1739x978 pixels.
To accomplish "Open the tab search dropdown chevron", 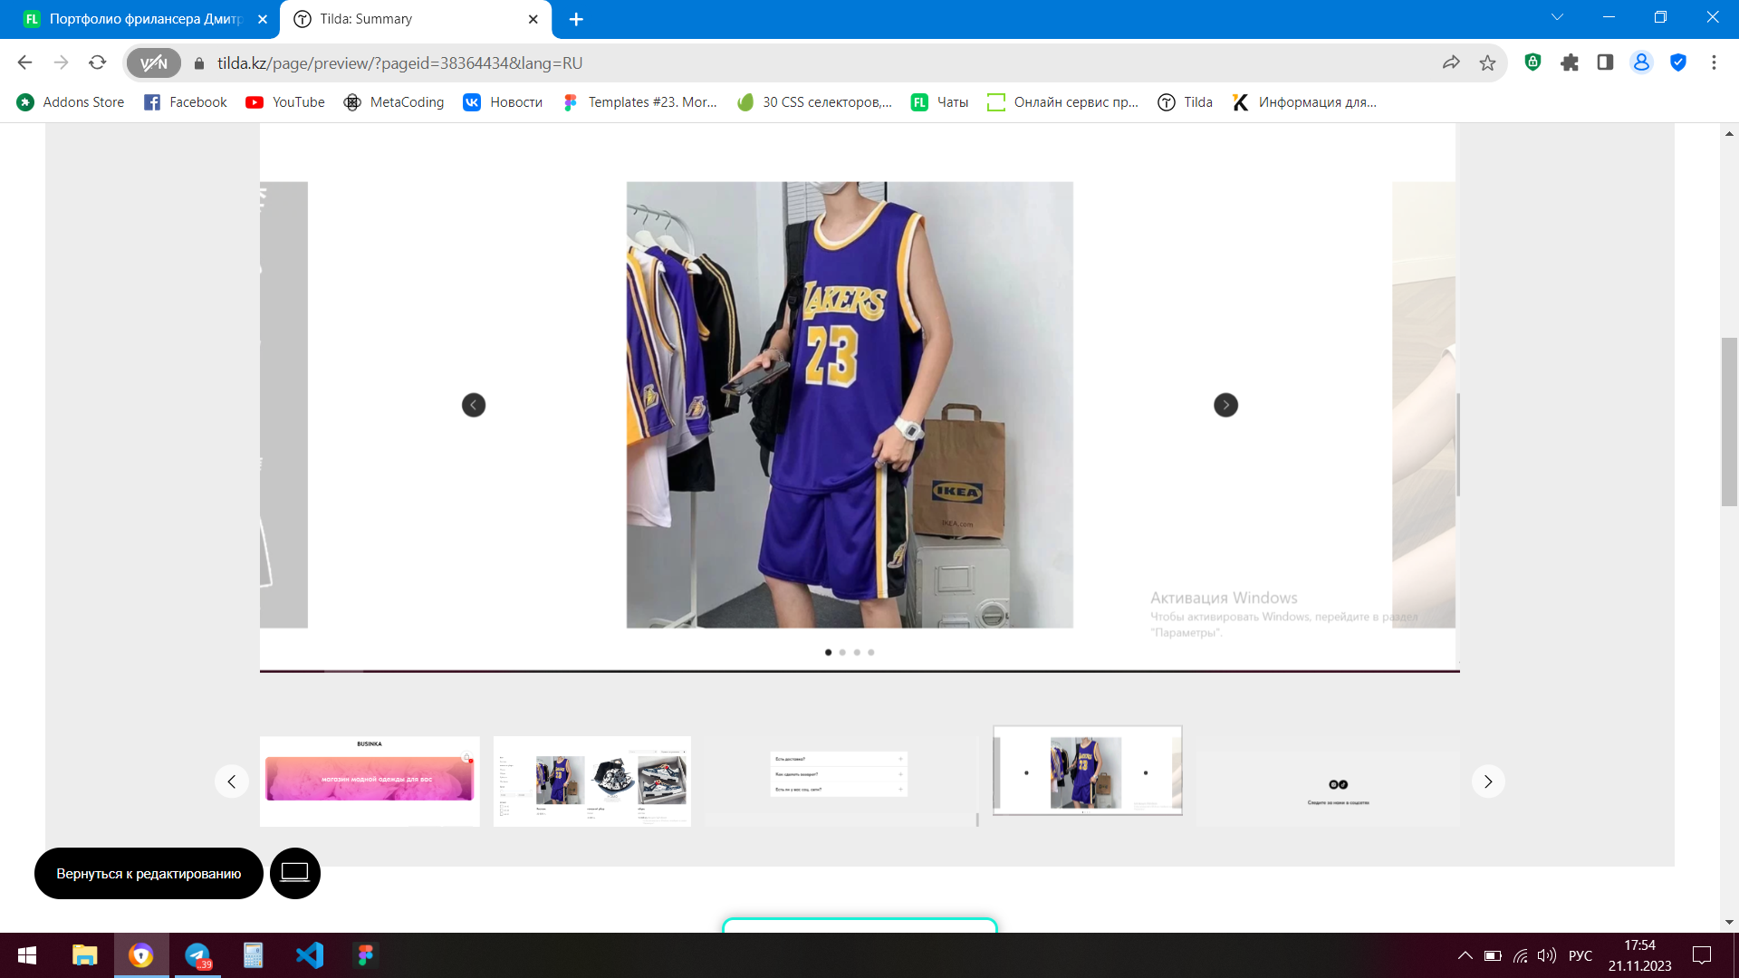I will (x=1557, y=17).
